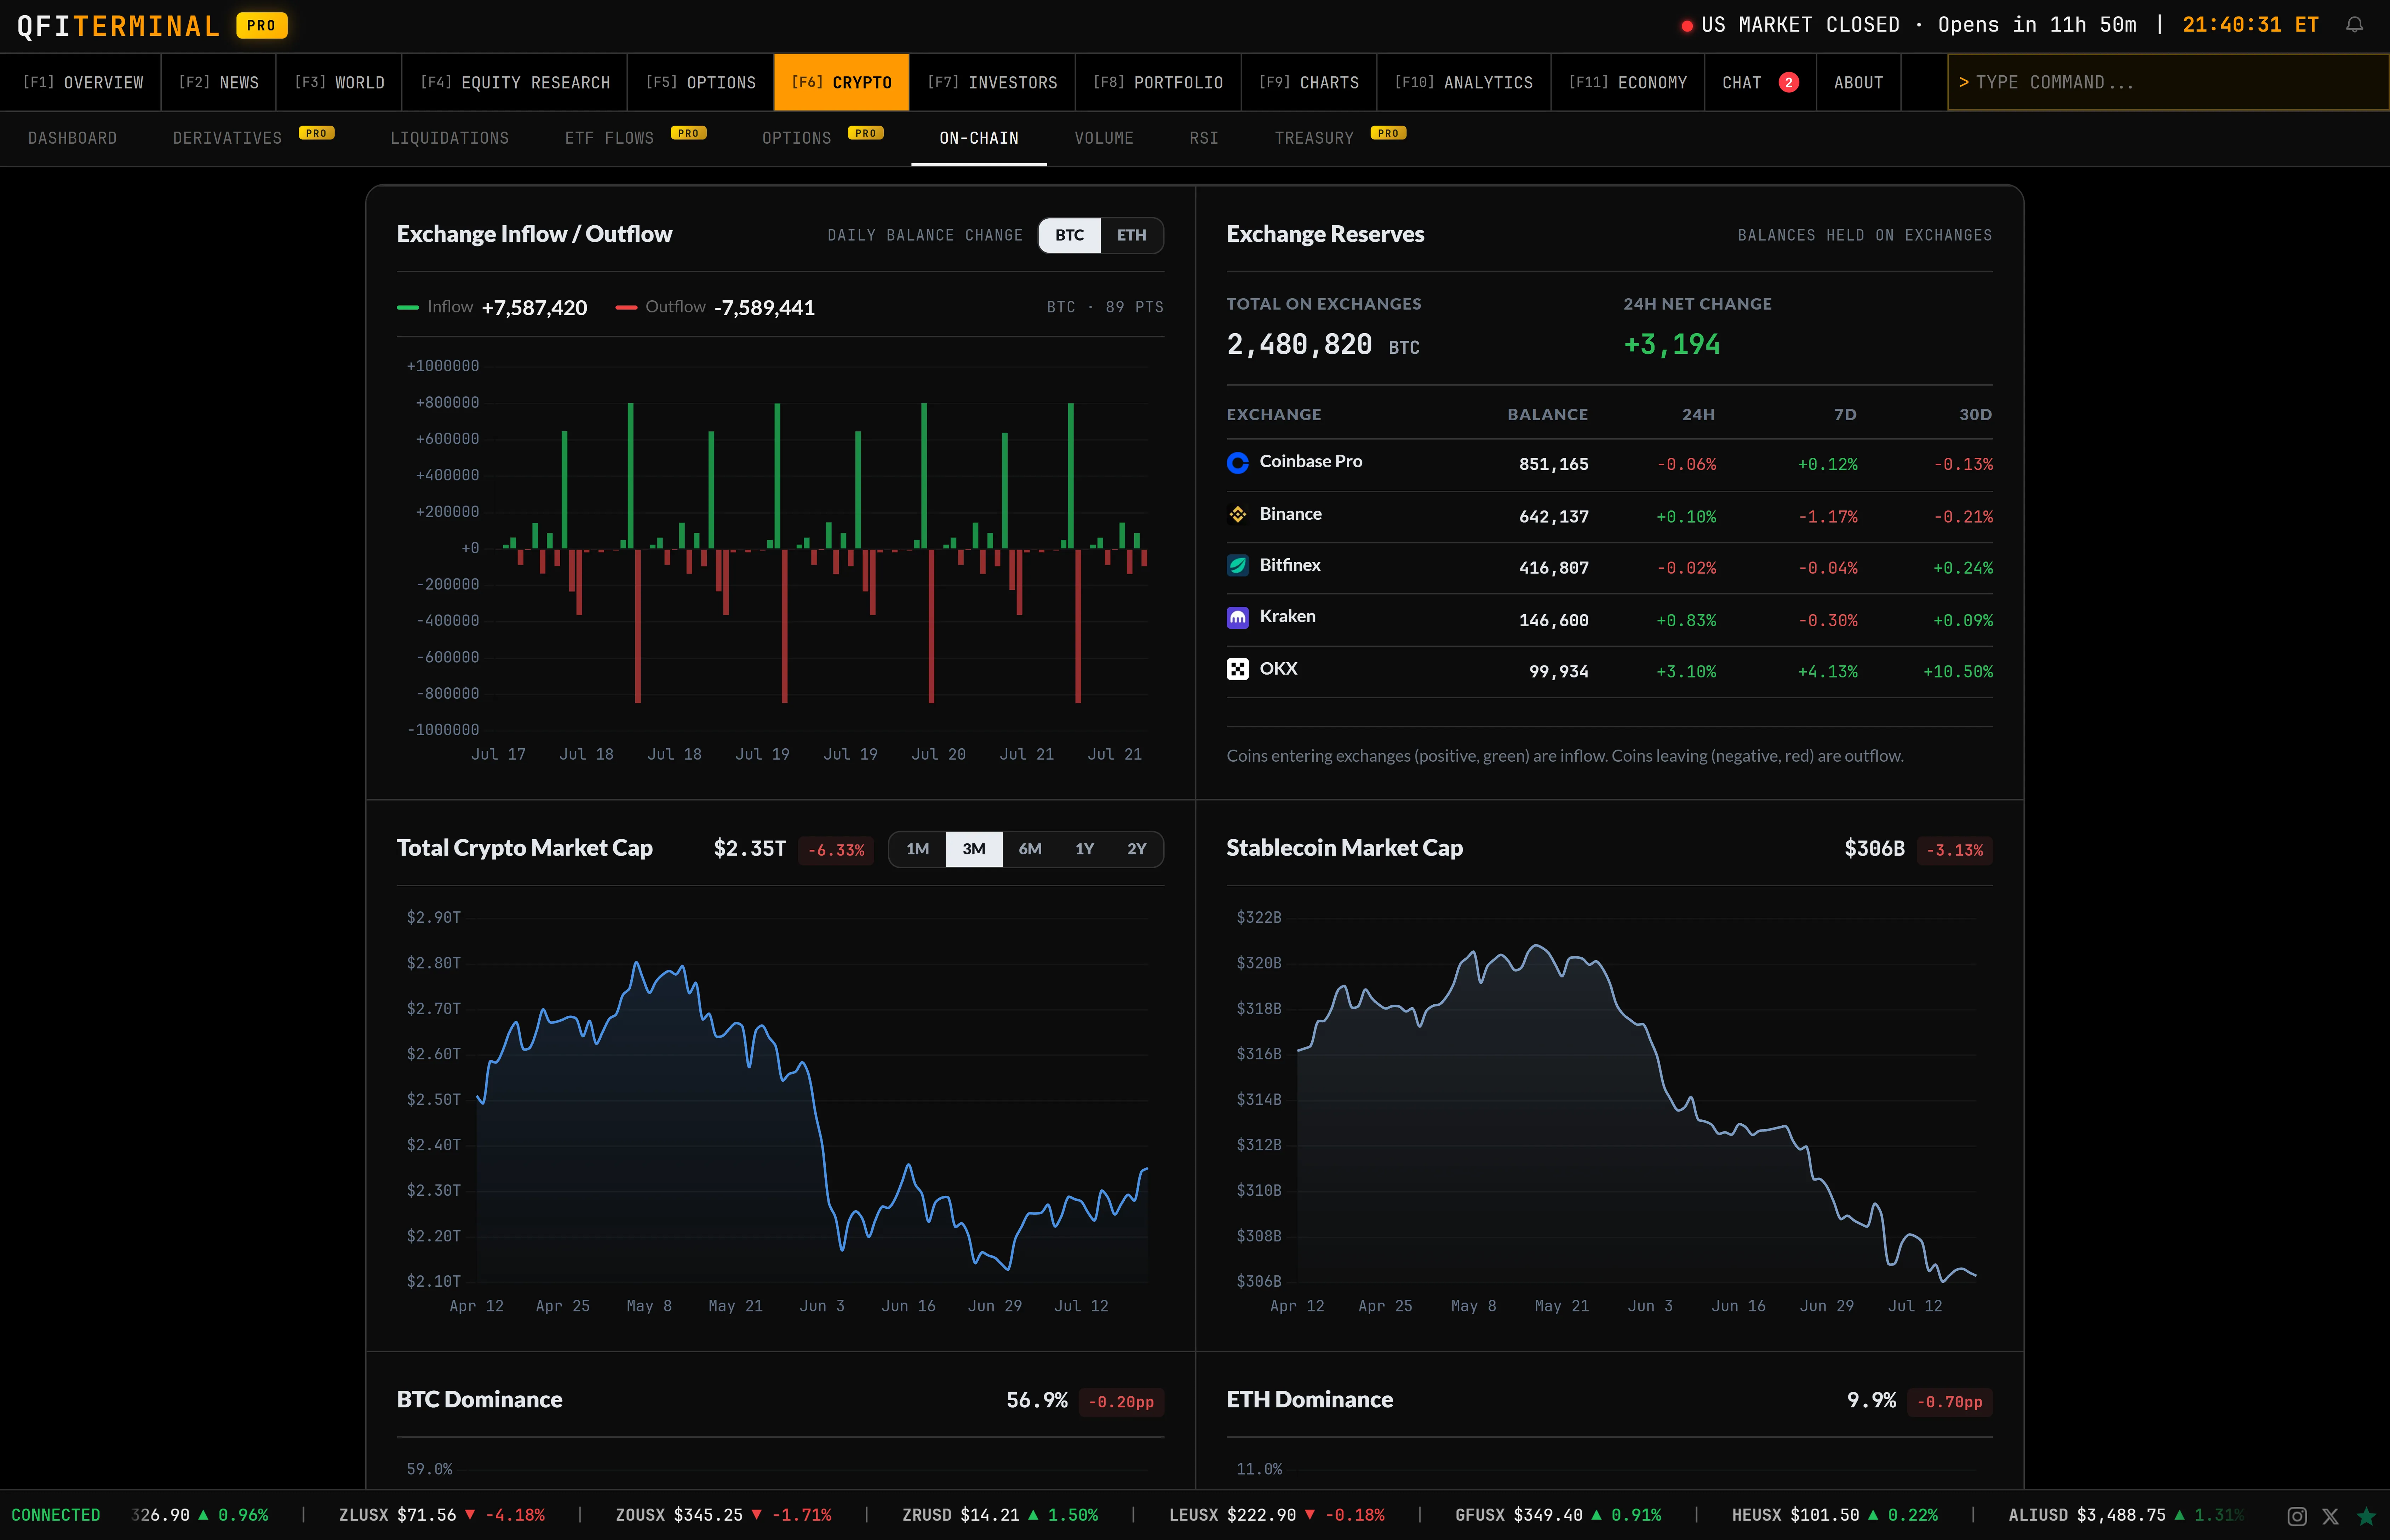Go to the Liquidations sub-tab
This screenshot has width=2390, height=1540.
pos(449,138)
